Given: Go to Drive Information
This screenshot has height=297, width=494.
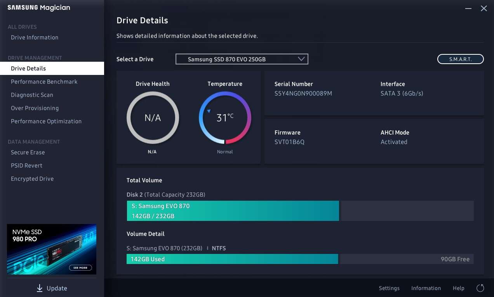Looking at the screenshot, I should pyautogui.click(x=35, y=37).
